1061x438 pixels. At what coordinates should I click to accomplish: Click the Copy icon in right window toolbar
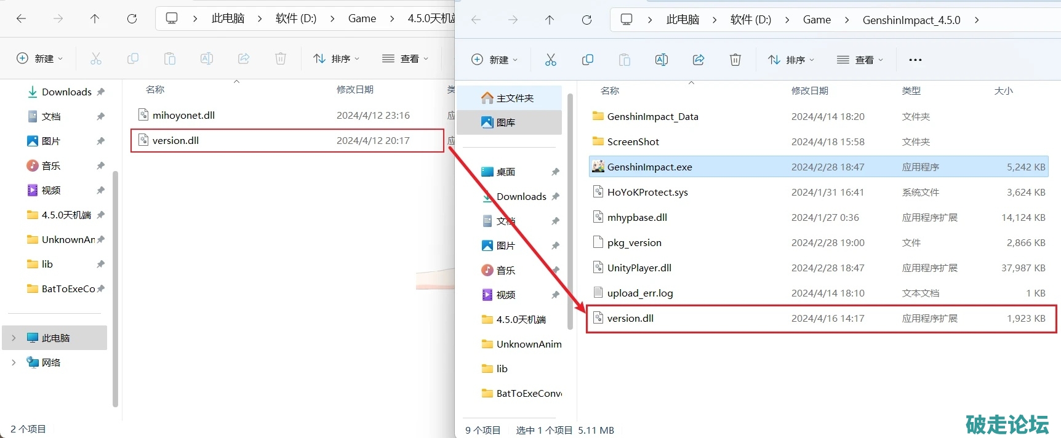coord(588,60)
